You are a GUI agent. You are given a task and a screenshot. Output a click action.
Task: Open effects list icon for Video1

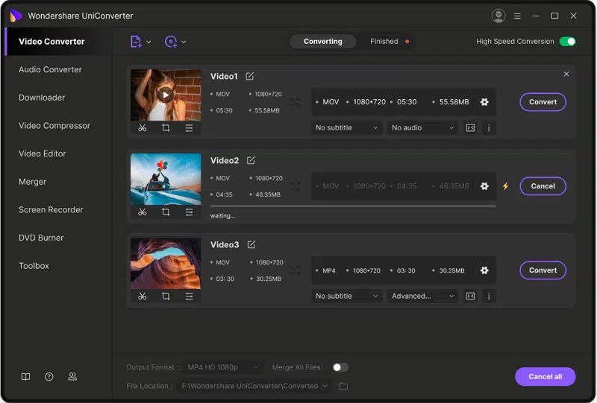[190, 127]
